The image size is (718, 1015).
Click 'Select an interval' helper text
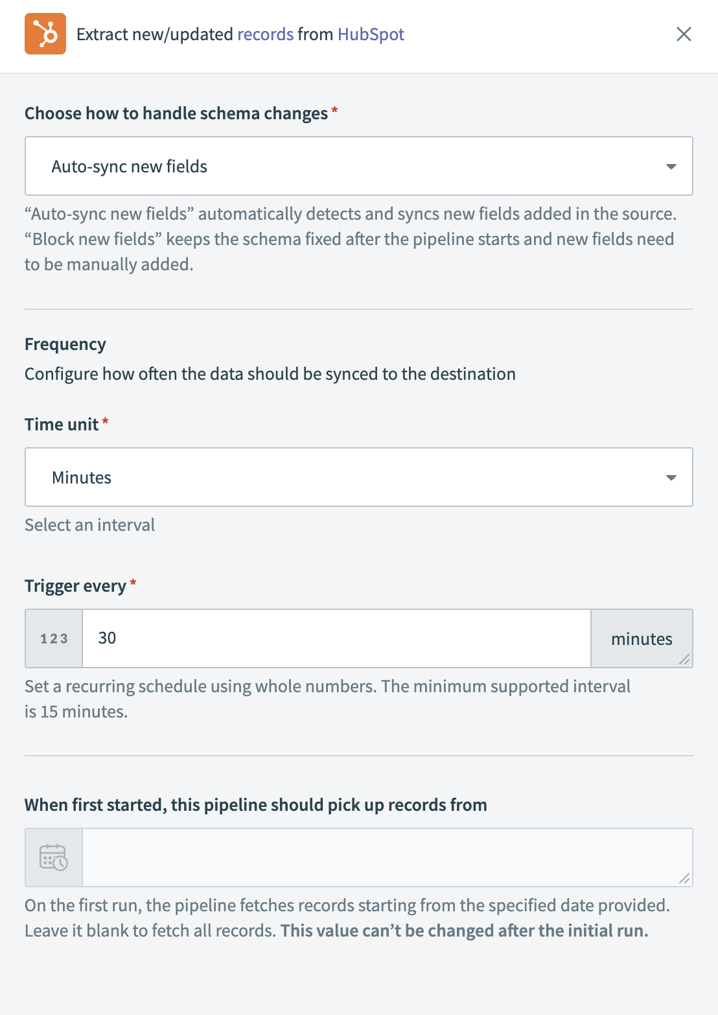(x=89, y=524)
